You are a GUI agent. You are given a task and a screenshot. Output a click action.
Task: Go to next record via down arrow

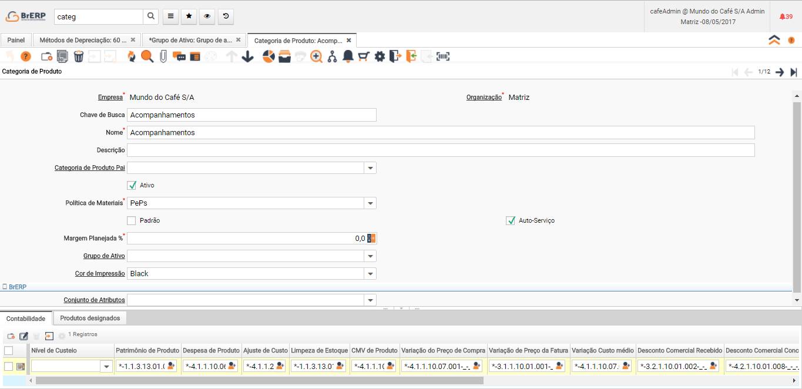pyautogui.click(x=247, y=56)
